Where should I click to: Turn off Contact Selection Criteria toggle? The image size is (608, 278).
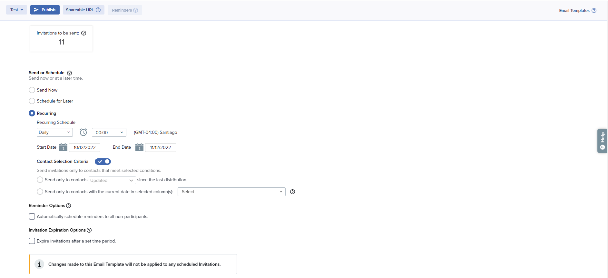pos(103,162)
